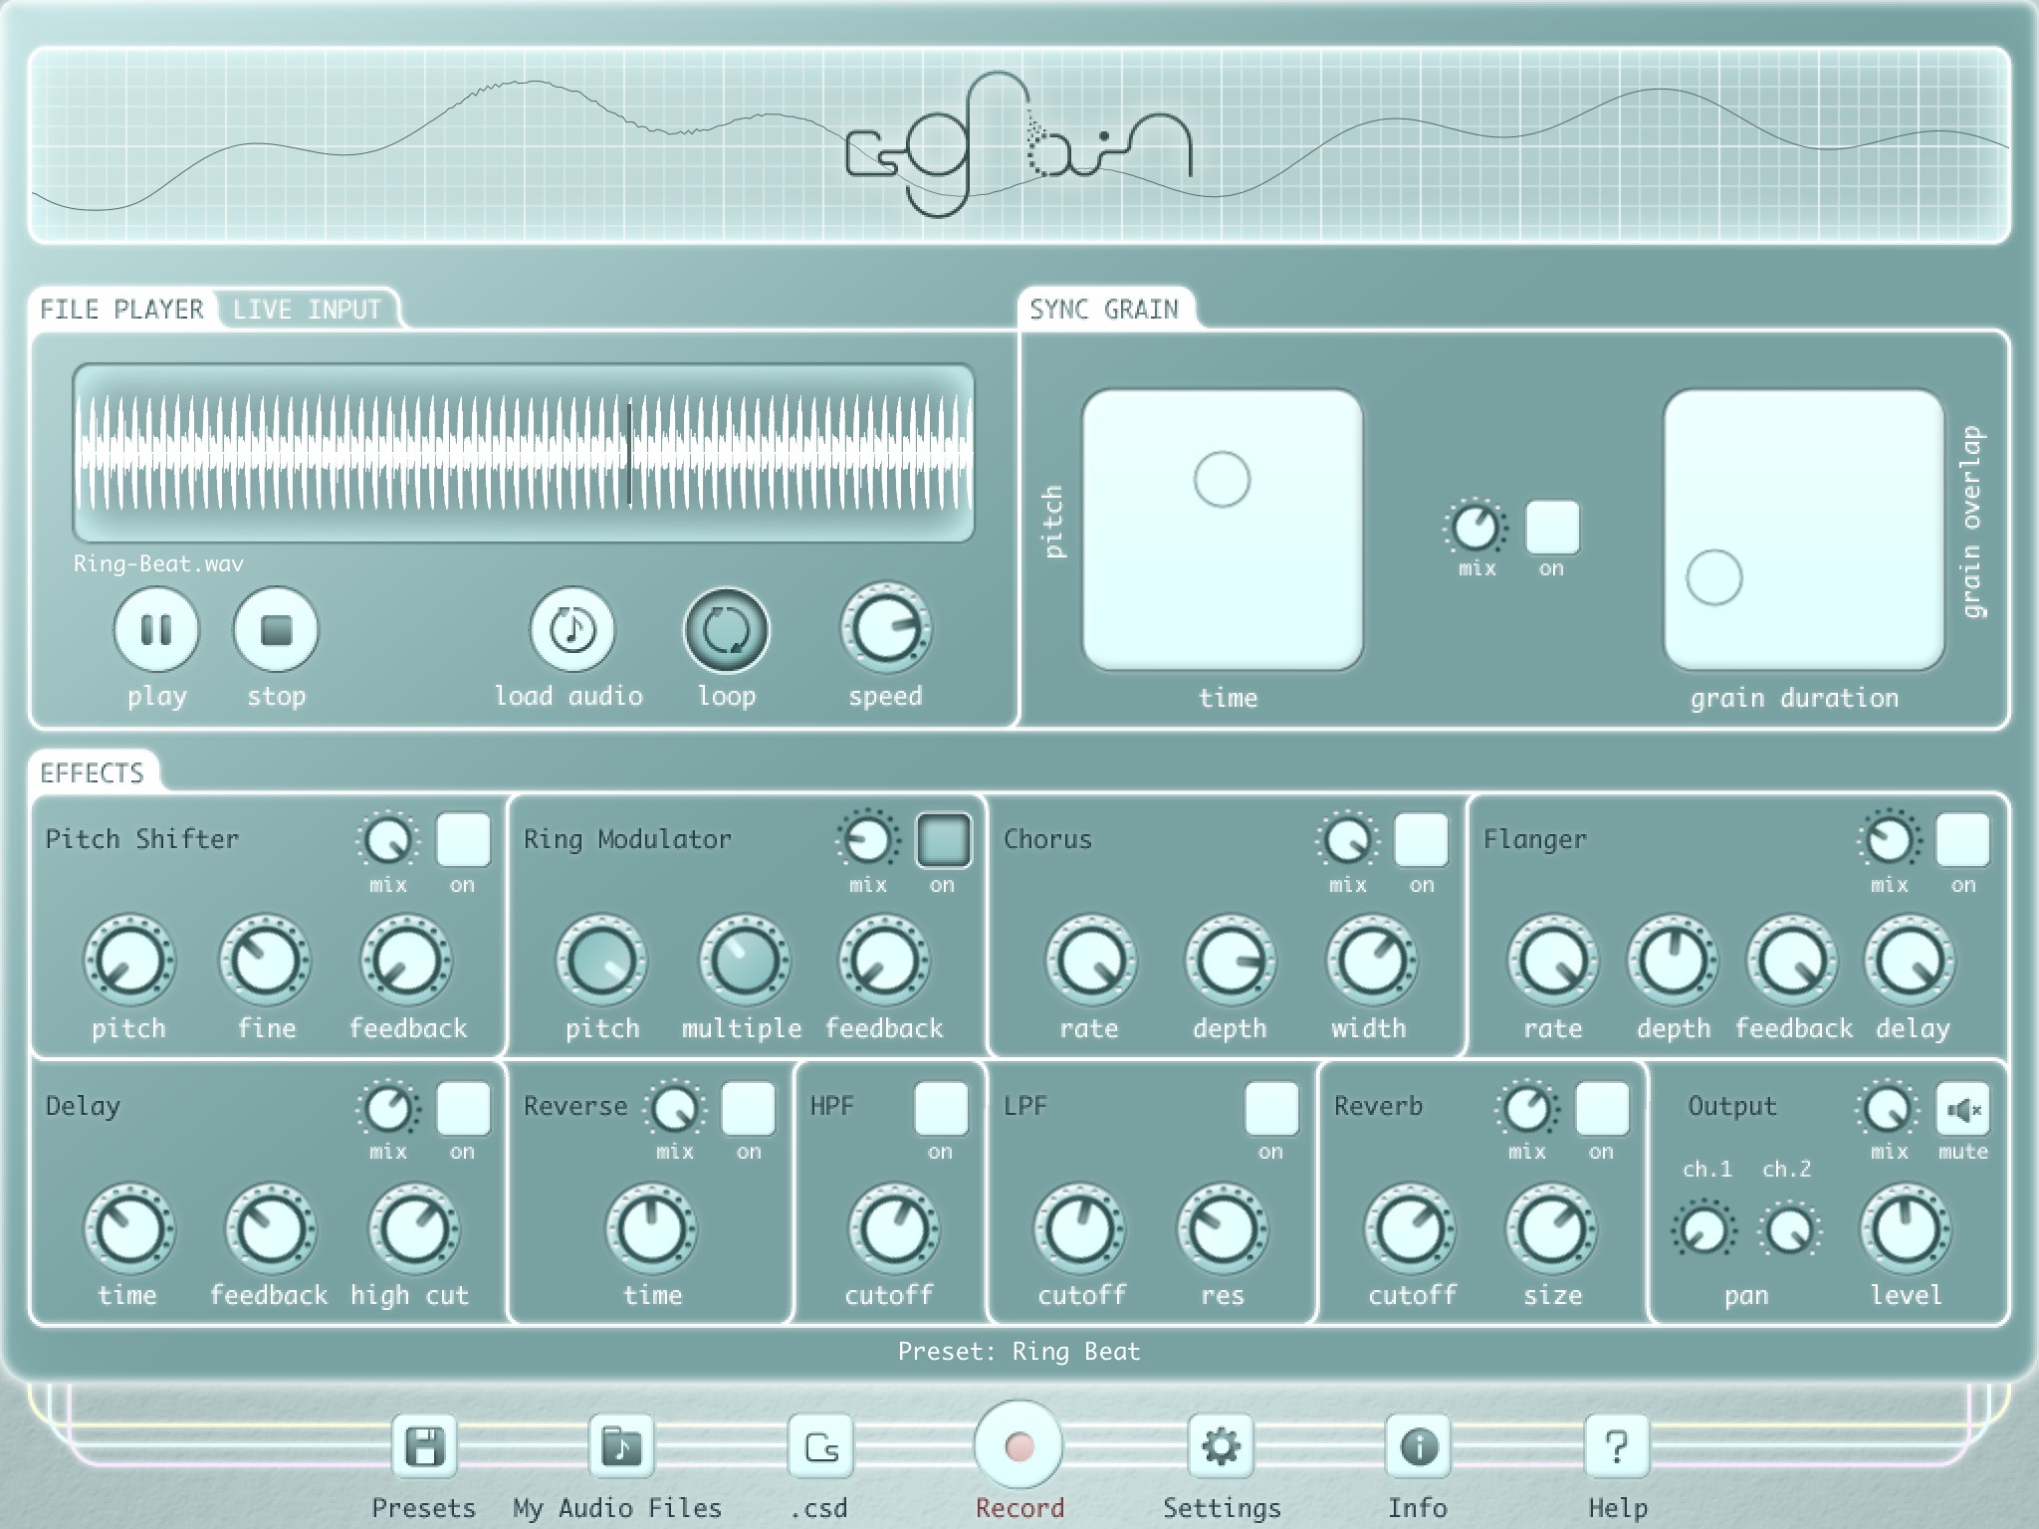Mute the output with speaker icon

click(1962, 1109)
